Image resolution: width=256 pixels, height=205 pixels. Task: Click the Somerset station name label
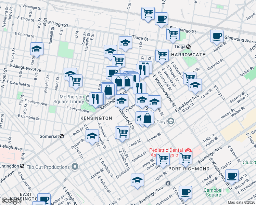click(x=49, y=136)
